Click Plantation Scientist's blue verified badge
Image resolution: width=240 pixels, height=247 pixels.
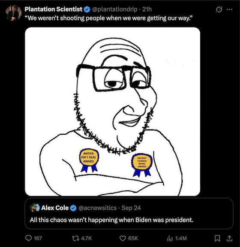coord(87,9)
